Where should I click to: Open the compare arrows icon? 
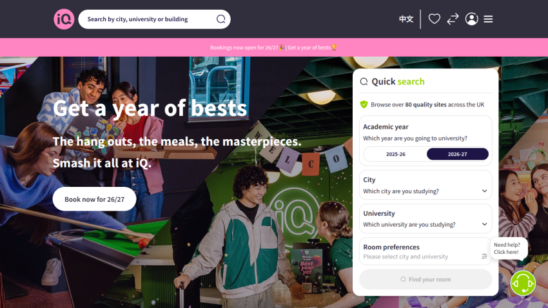point(453,19)
